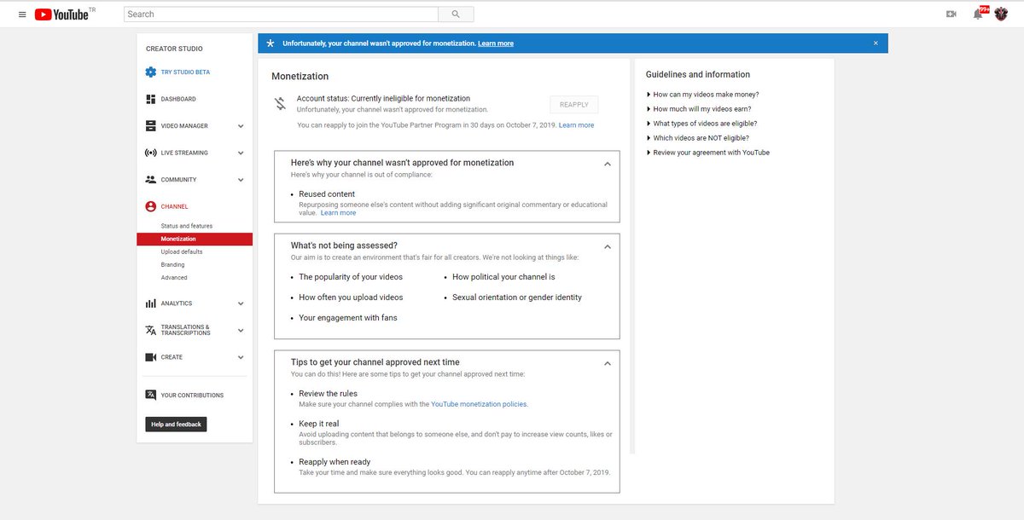Image resolution: width=1024 pixels, height=520 pixels.
Task: Open the hamburger guide menu
Action: pos(22,14)
